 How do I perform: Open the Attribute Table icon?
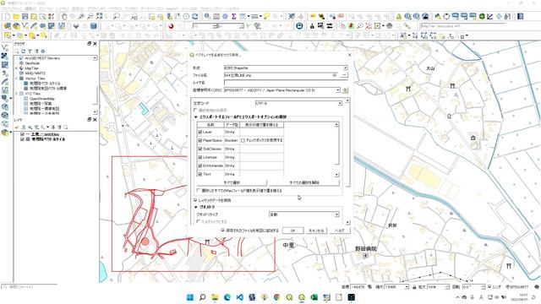click(216, 16)
